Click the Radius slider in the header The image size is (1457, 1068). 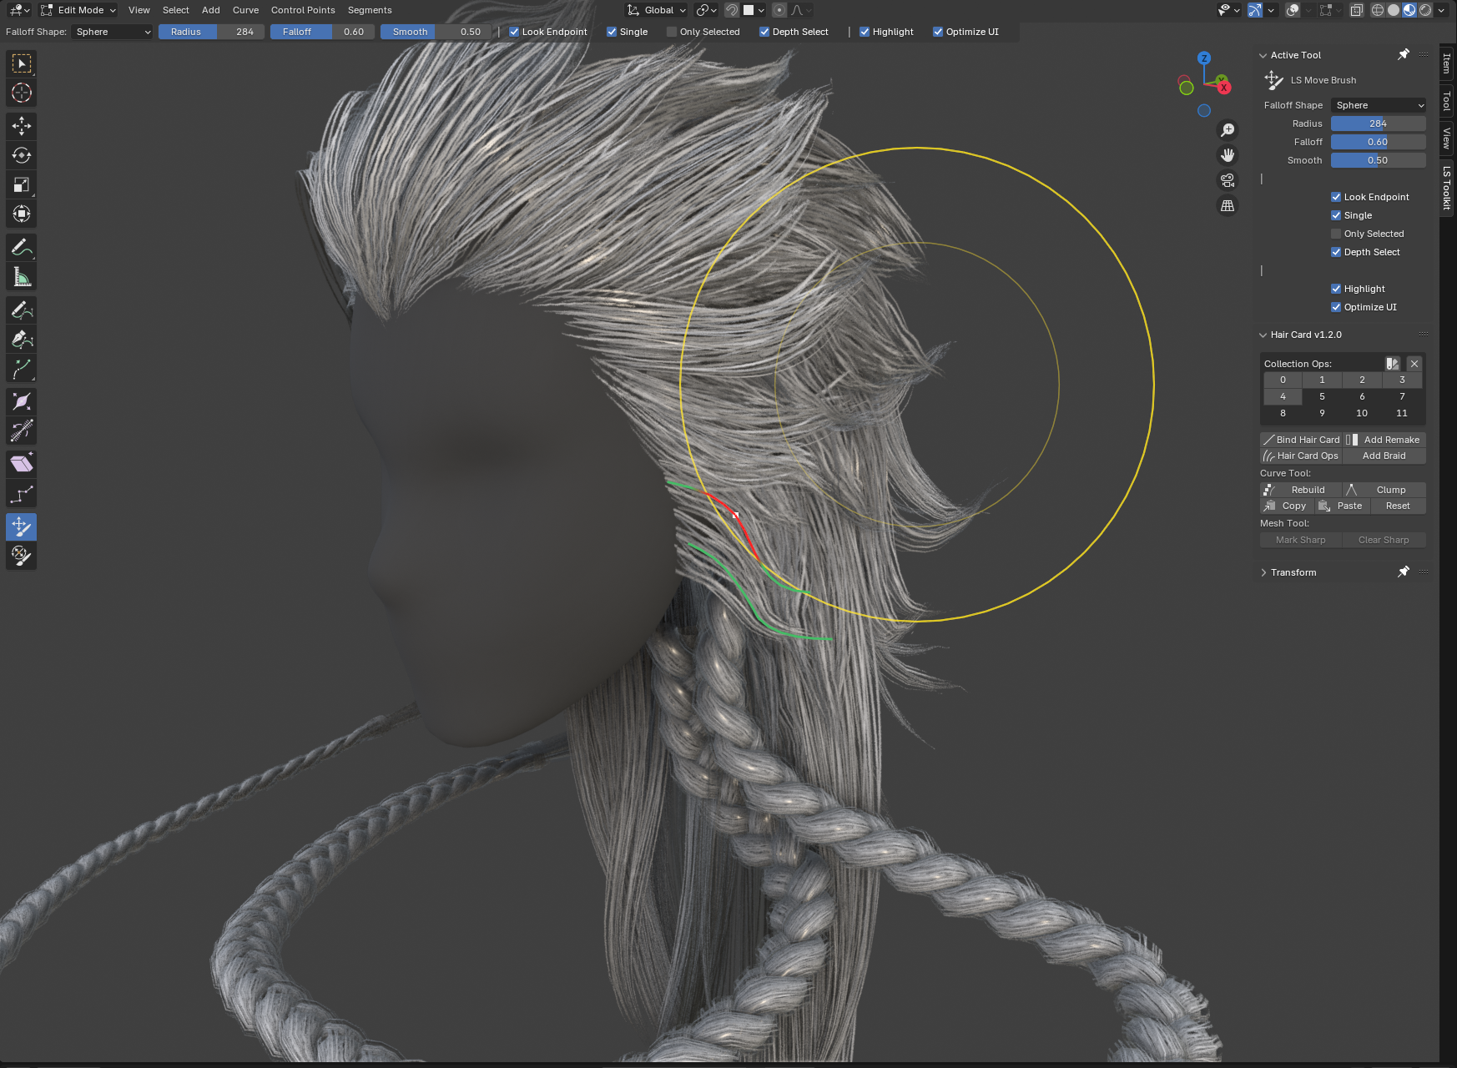point(211,32)
